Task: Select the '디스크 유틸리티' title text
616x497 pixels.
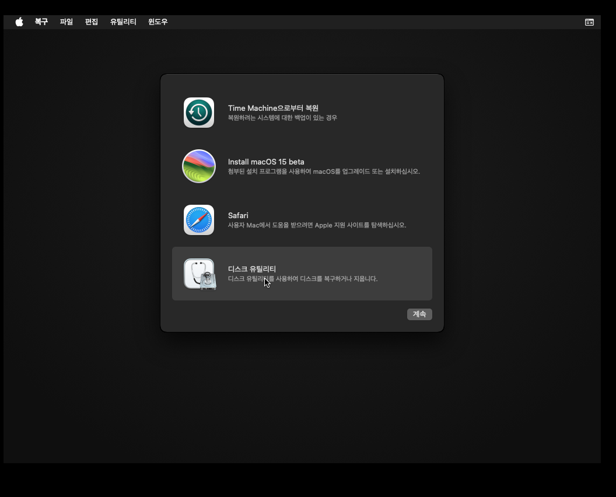Action: click(x=252, y=269)
